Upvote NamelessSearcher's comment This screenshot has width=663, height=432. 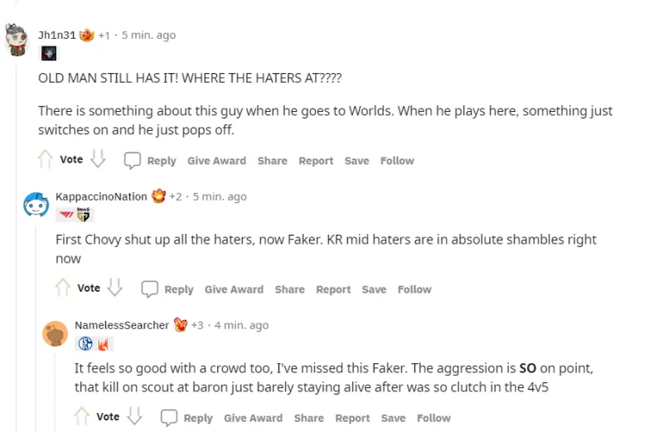pyautogui.click(x=82, y=416)
